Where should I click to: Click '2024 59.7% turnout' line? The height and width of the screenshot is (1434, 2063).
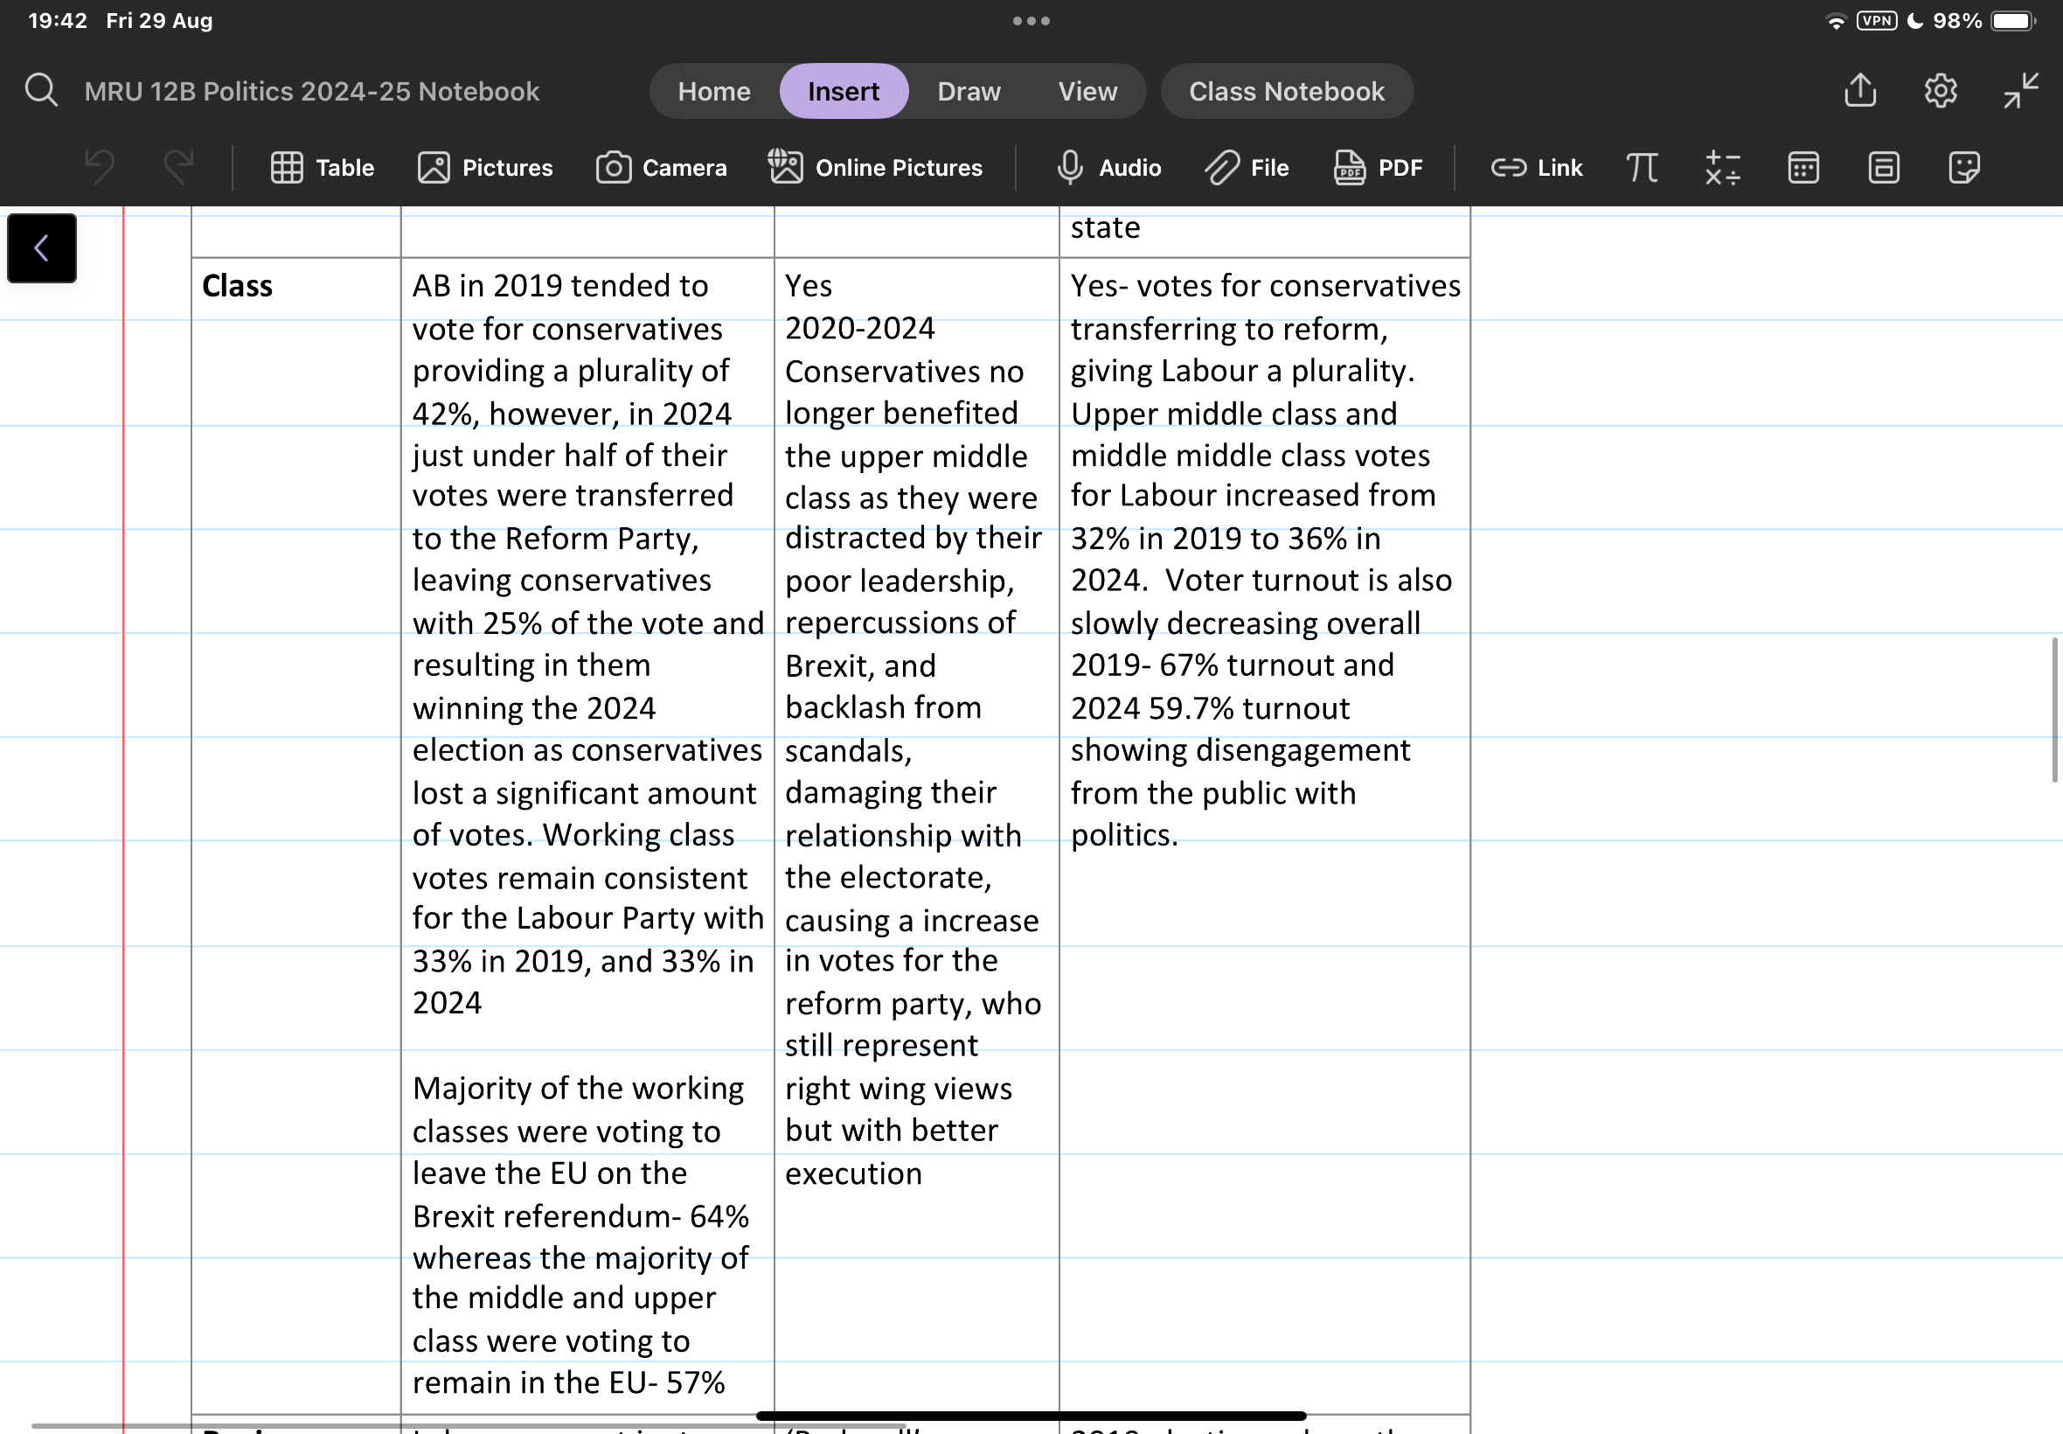coord(1210,708)
